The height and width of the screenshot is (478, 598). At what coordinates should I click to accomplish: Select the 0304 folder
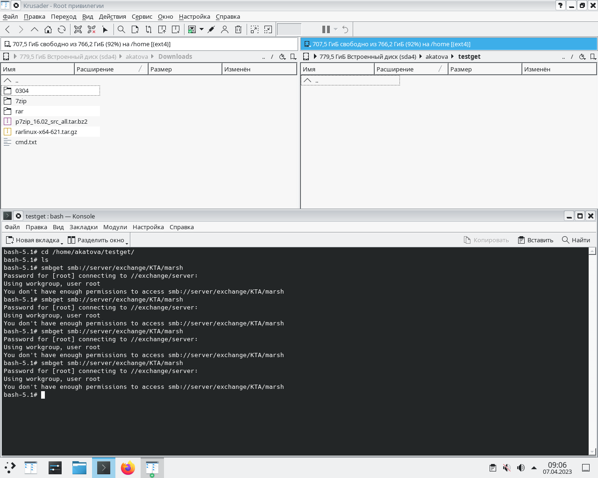click(x=50, y=91)
